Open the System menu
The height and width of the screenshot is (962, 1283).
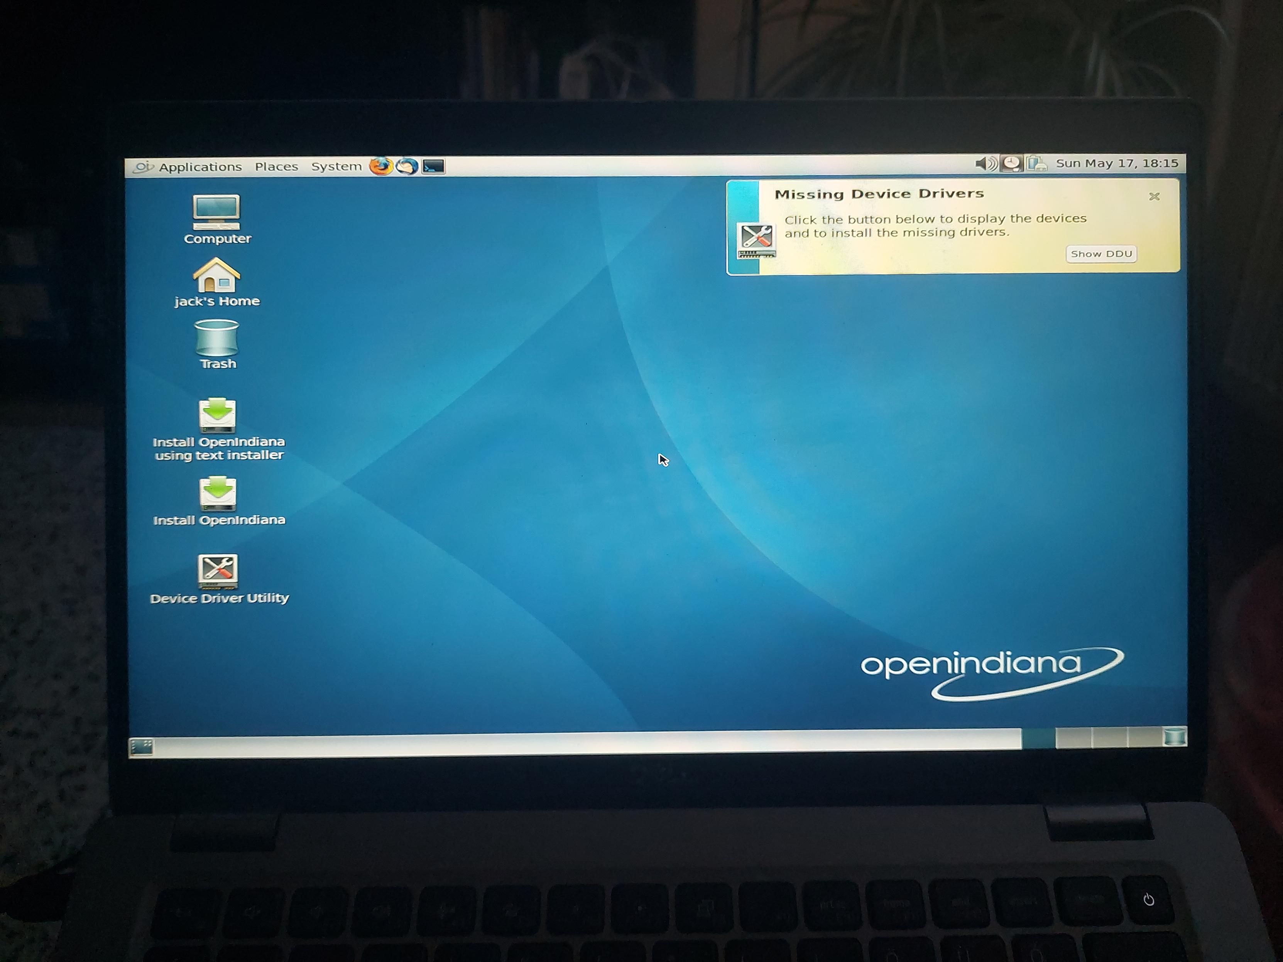336,166
